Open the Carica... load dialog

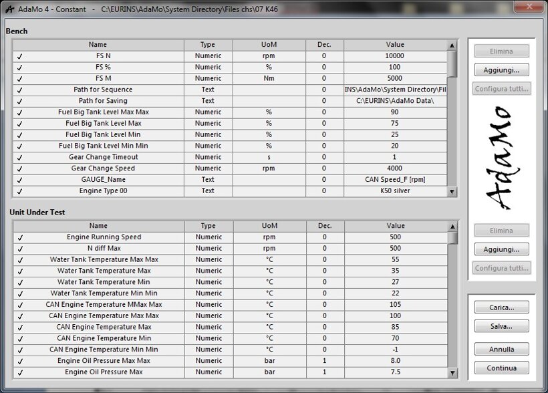point(501,307)
